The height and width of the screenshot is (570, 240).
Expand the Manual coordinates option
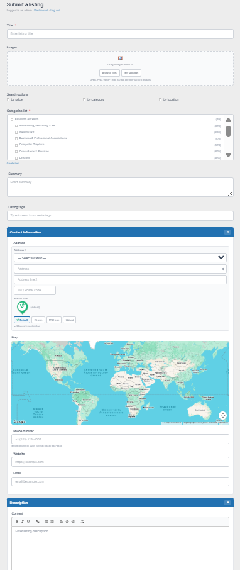click(x=27, y=327)
